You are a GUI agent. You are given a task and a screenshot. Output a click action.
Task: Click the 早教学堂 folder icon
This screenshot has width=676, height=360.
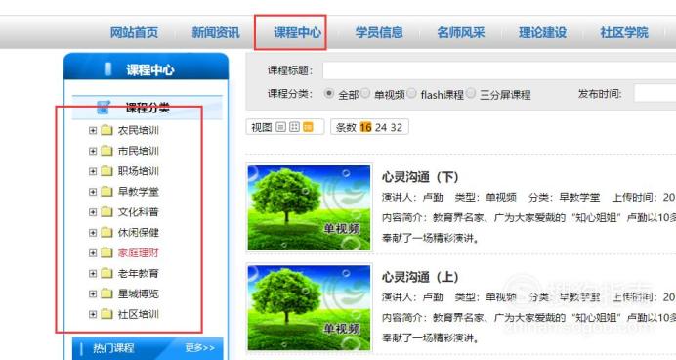[106, 191]
